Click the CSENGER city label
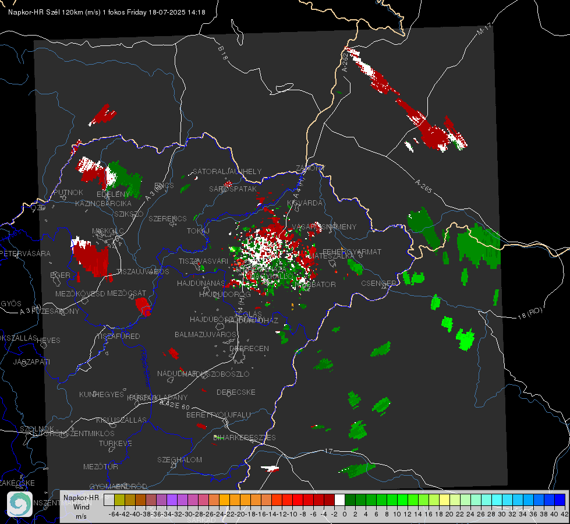Screen dimensions: 570x524 tap(378, 284)
